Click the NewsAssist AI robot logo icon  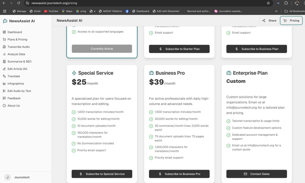[5, 21]
